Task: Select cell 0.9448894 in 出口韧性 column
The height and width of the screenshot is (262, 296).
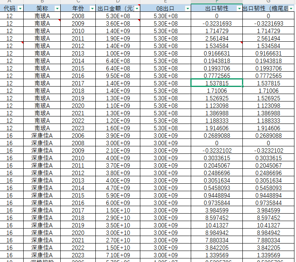Action: pos(217,195)
